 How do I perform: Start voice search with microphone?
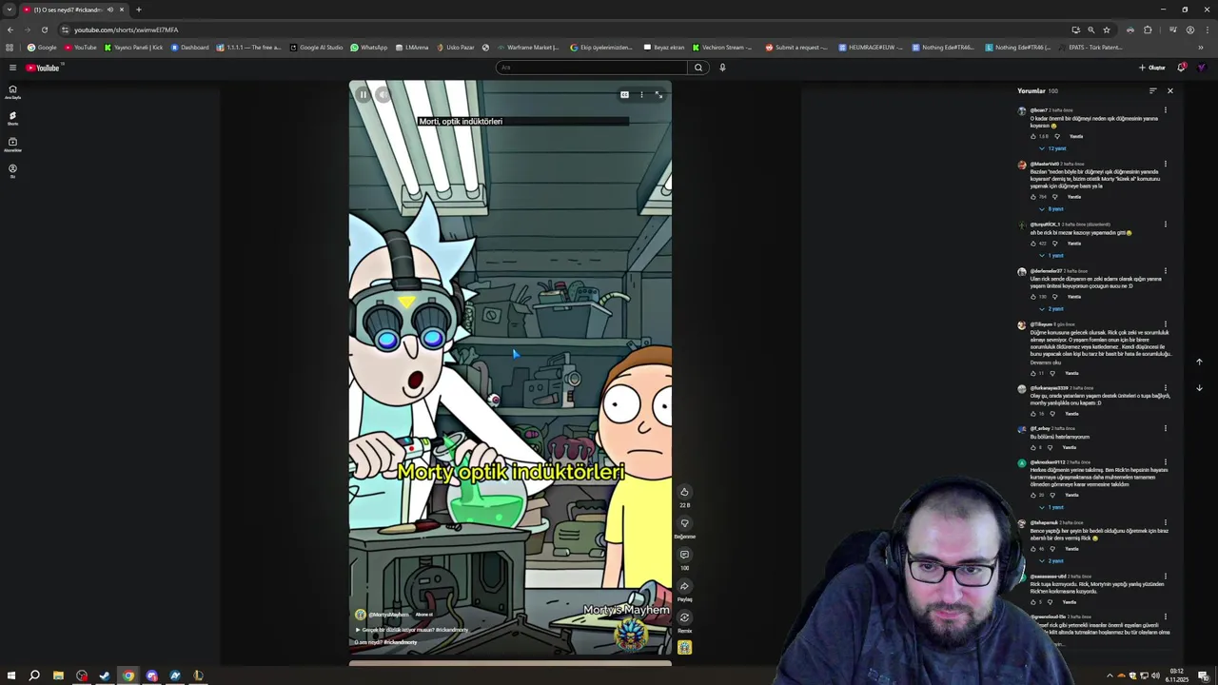point(722,68)
